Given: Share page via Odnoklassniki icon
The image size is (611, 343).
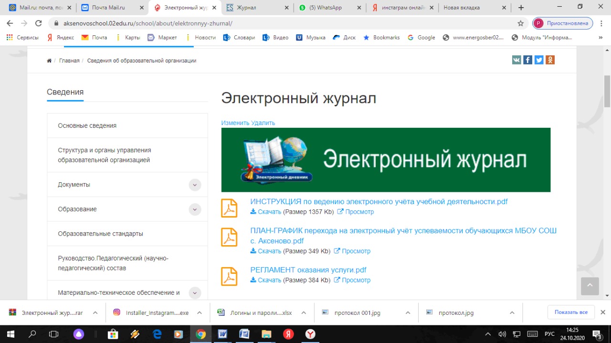Looking at the screenshot, I should [x=550, y=60].
